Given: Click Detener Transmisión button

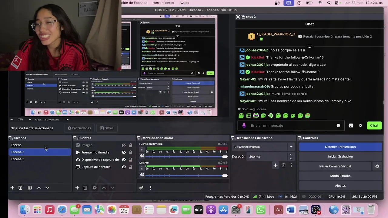Looking at the screenshot, I should [x=340, y=147].
